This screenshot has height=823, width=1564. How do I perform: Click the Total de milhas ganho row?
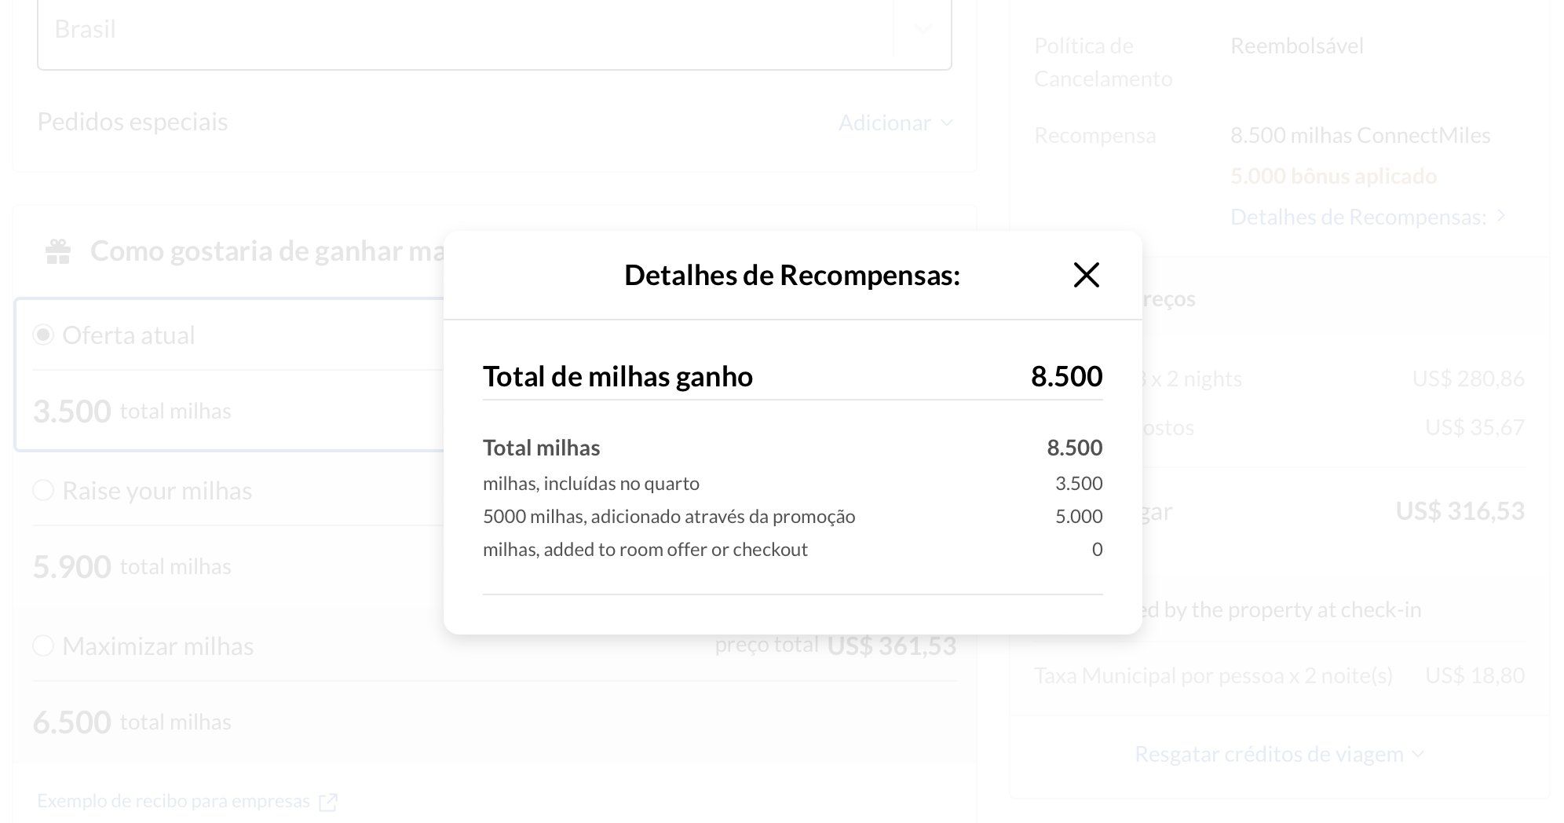tap(792, 376)
